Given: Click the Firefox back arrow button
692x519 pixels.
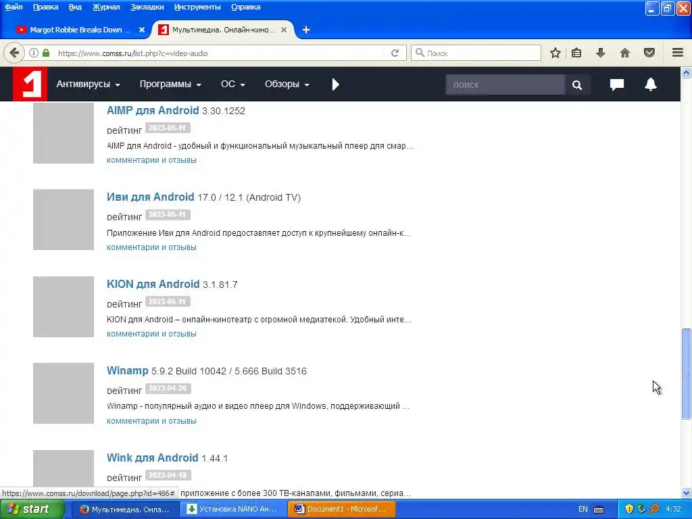Looking at the screenshot, I should click(x=14, y=53).
